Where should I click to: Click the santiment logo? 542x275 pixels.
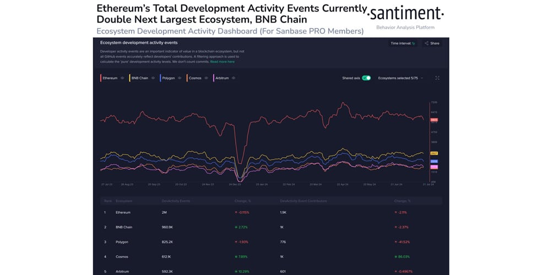click(405, 14)
